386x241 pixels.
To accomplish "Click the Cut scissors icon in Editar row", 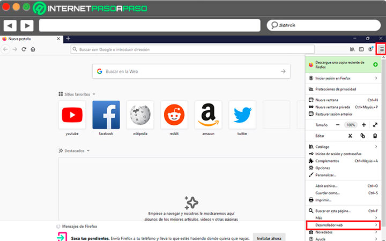I will click(350, 136).
